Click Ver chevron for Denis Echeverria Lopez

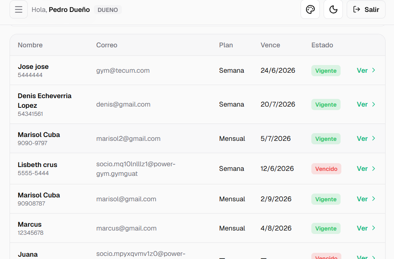[374, 104]
